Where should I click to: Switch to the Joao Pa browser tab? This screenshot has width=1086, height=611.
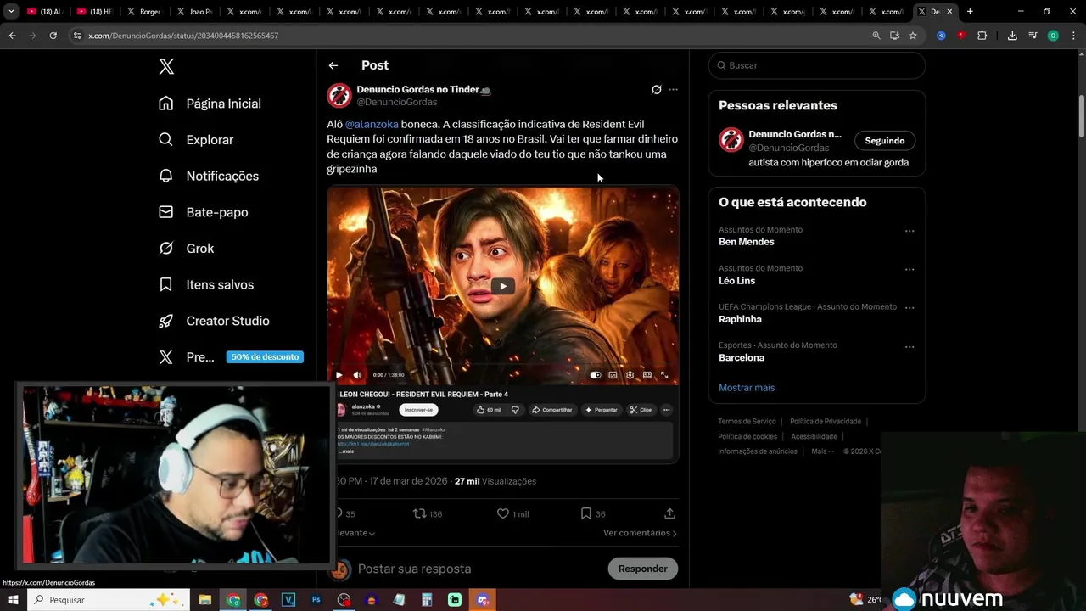[193, 12]
